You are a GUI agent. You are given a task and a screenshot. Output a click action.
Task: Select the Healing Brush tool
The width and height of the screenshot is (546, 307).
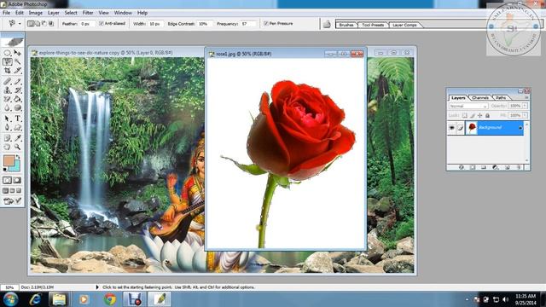(x=7, y=82)
